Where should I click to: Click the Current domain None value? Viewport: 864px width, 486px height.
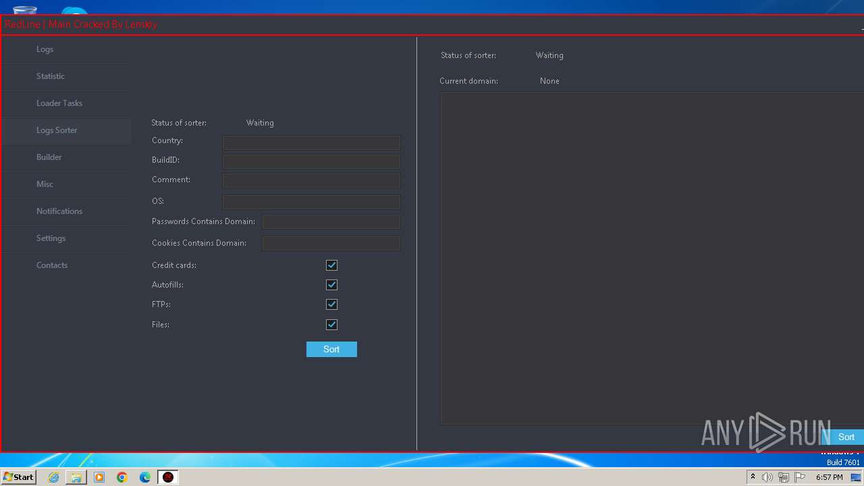point(549,81)
